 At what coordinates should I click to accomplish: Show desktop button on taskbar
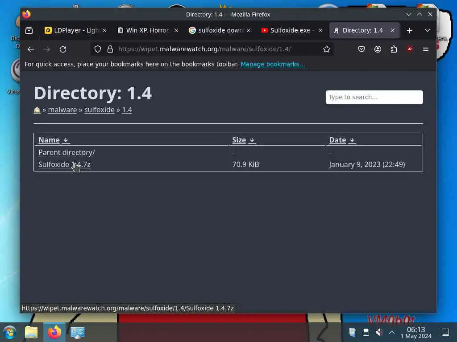click(445, 332)
